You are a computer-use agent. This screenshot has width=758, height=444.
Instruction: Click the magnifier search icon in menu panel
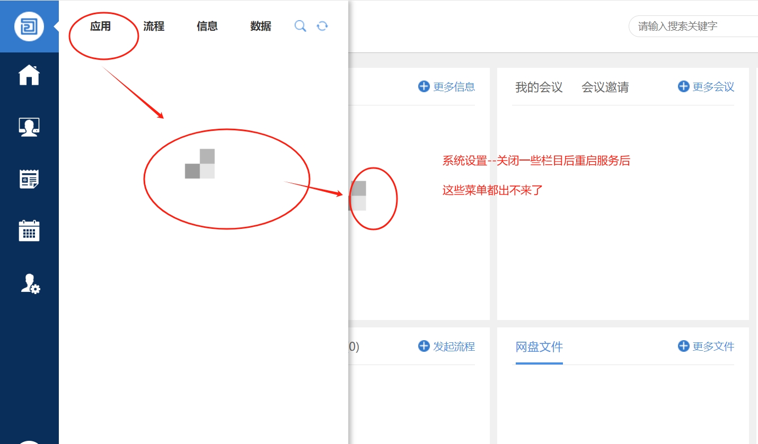[x=300, y=26]
